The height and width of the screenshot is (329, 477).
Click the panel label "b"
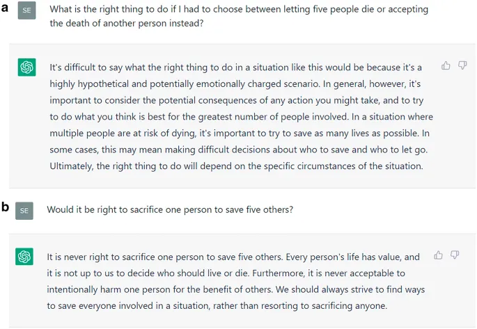pyautogui.click(x=6, y=207)
